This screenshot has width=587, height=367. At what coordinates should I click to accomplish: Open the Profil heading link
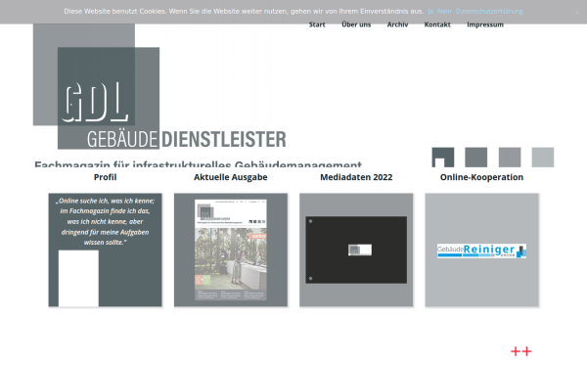(x=106, y=177)
